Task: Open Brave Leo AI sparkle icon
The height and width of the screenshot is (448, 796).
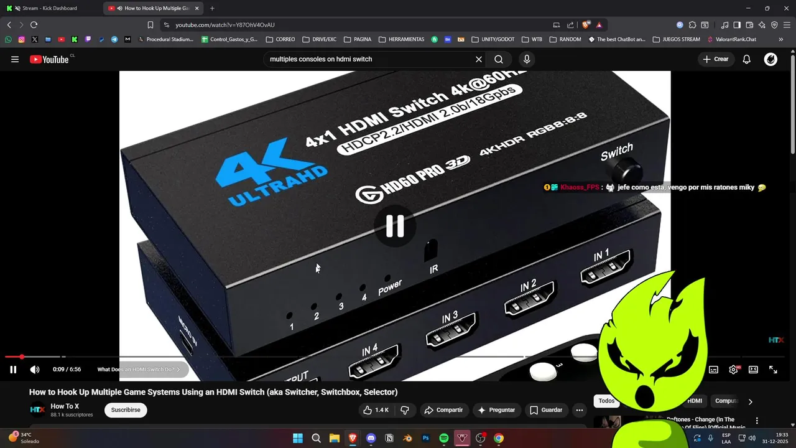Action: point(762,25)
